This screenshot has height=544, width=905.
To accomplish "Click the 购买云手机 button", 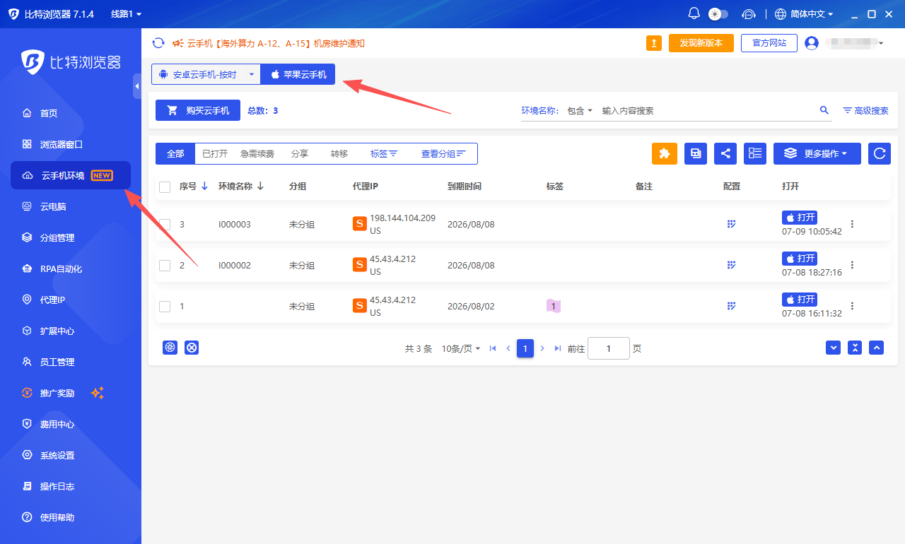I will tap(198, 110).
